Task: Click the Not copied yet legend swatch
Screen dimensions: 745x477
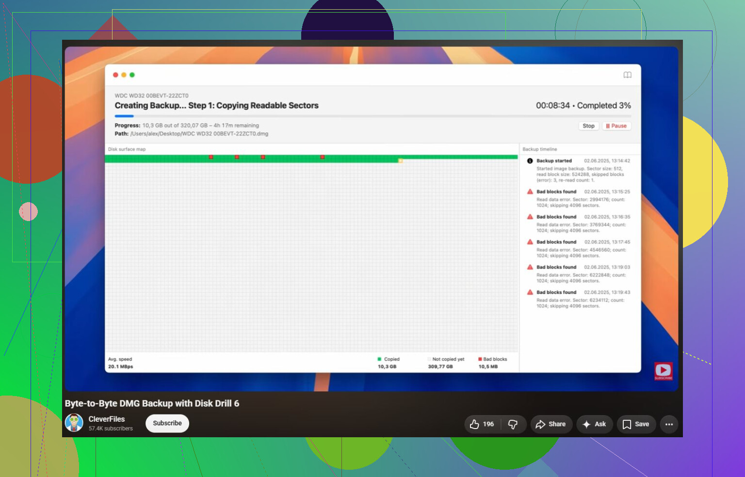Action: [429, 359]
